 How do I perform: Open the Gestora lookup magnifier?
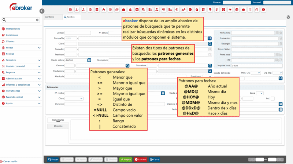127,66
